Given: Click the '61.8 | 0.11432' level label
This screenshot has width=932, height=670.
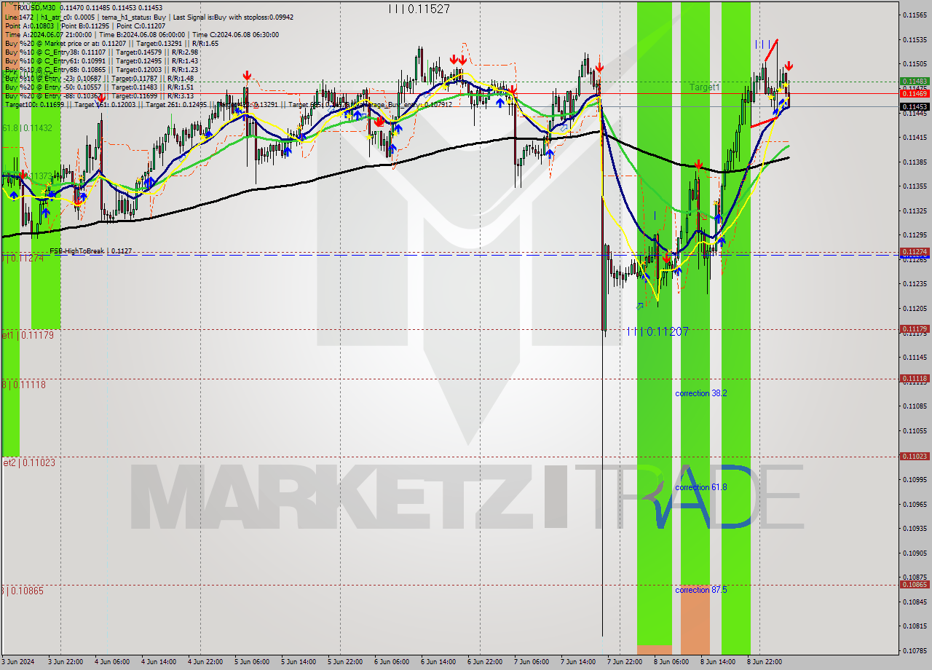Looking at the screenshot, I should (x=27, y=128).
